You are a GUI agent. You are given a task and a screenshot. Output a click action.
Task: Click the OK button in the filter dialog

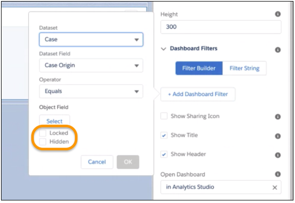128,162
